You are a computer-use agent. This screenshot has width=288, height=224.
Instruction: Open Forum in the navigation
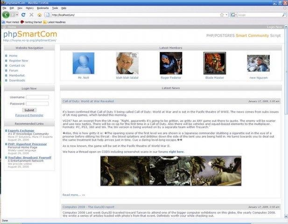coord(14,70)
